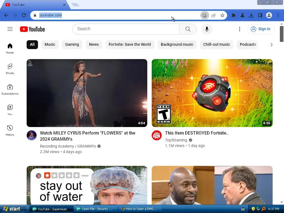Viewport: 284px width, 213px height.
Task: Switch to Open File - Security taskbar item
Action: (96, 209)
